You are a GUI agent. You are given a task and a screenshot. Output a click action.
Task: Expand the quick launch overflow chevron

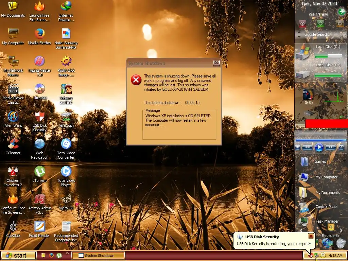pyautogui.click(x=67, y=254)
